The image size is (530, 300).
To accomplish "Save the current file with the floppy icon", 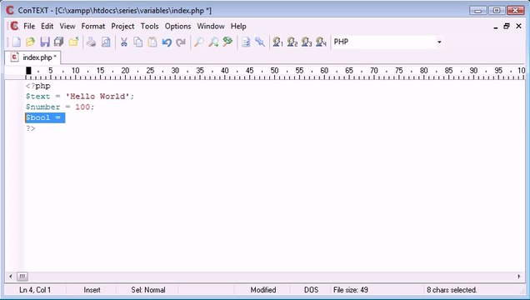I will click(45, 42).
